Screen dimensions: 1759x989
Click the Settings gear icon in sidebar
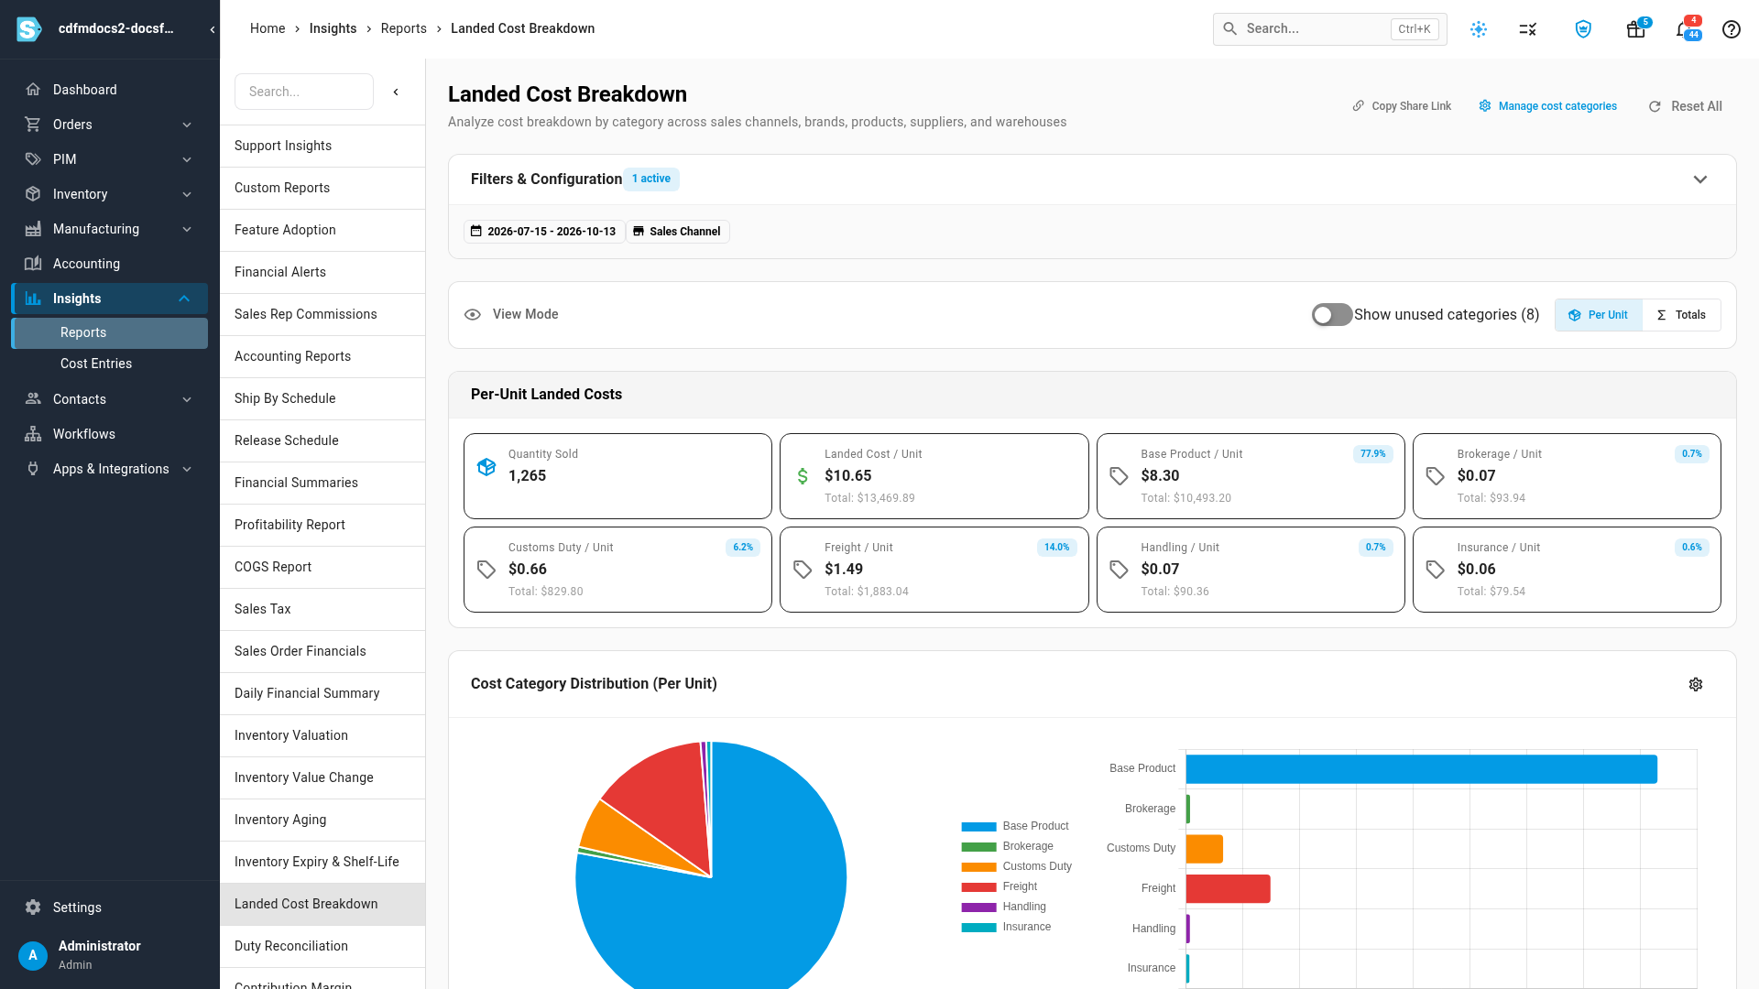point(33,907)
